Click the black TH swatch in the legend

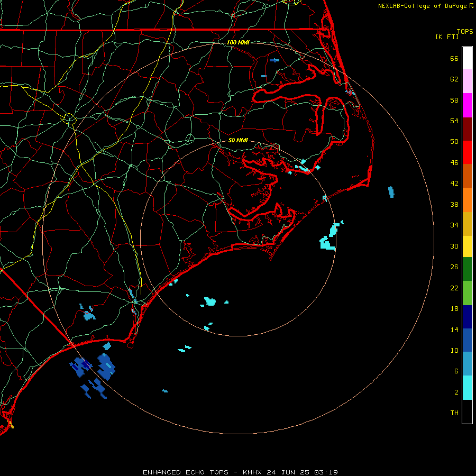point(467,411)
